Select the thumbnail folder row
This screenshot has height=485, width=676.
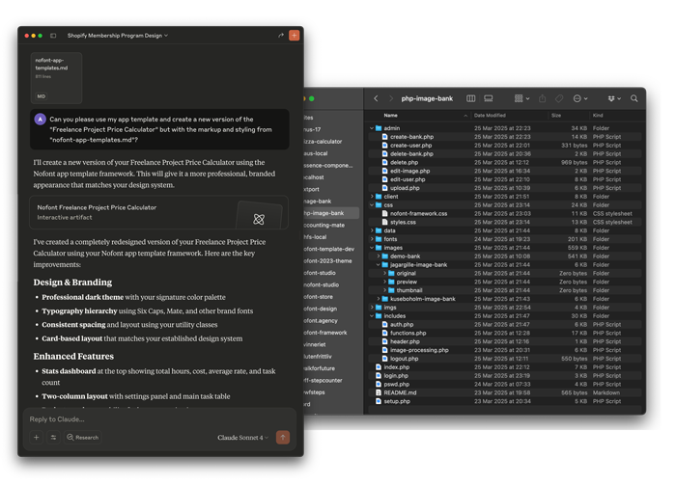coord(505,290)
